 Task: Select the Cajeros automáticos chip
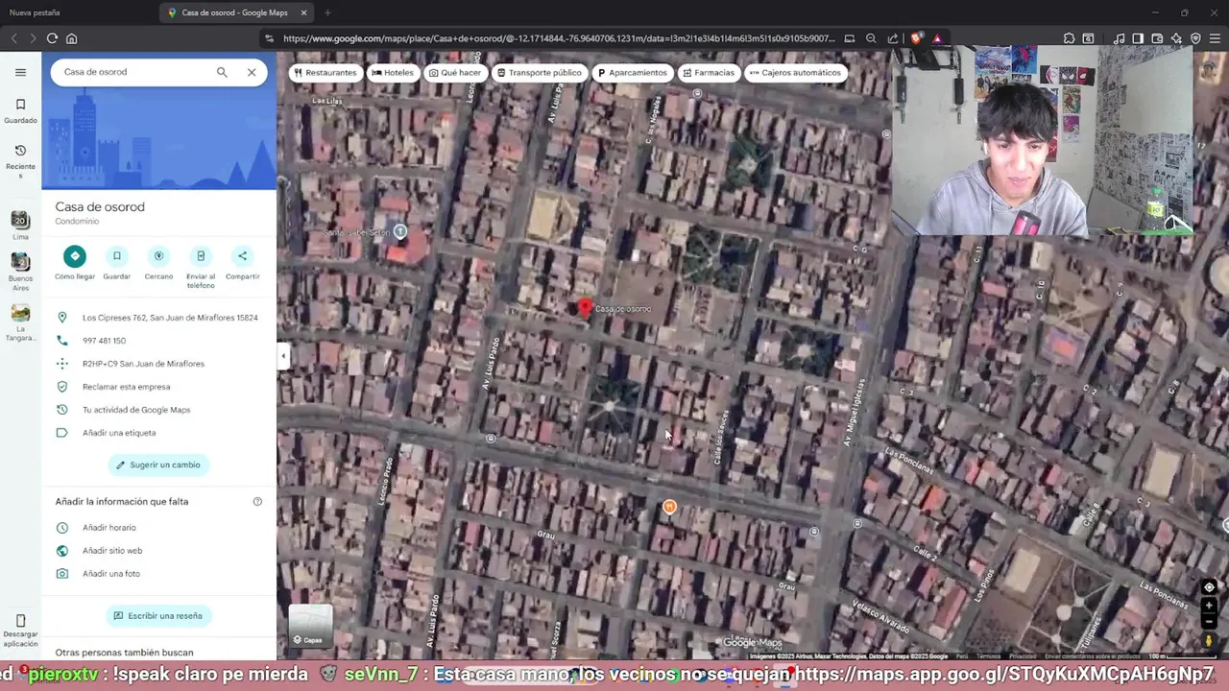tap(795, 73)
